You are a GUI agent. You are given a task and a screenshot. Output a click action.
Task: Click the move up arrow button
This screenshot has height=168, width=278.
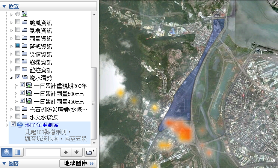(66, 152)
